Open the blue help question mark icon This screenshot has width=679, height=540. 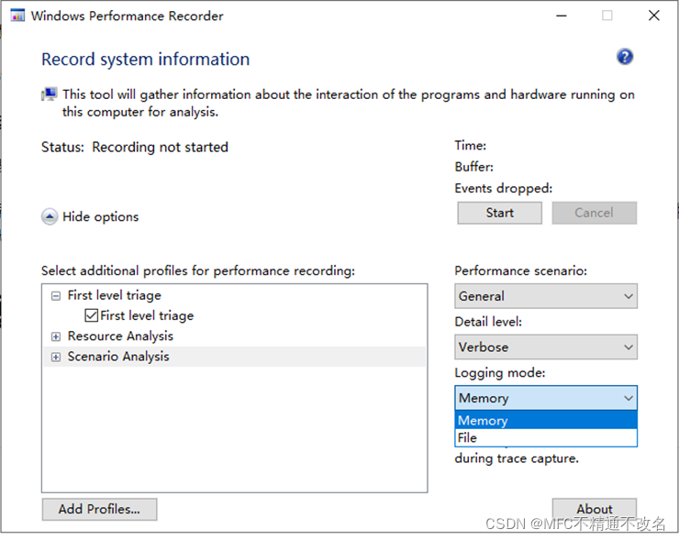(625, 57)
